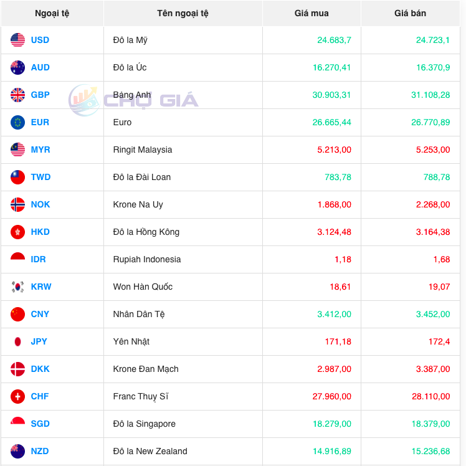Click the Japanese flag beside JPY
466x466 pixels.
click(x=17, y=341)
